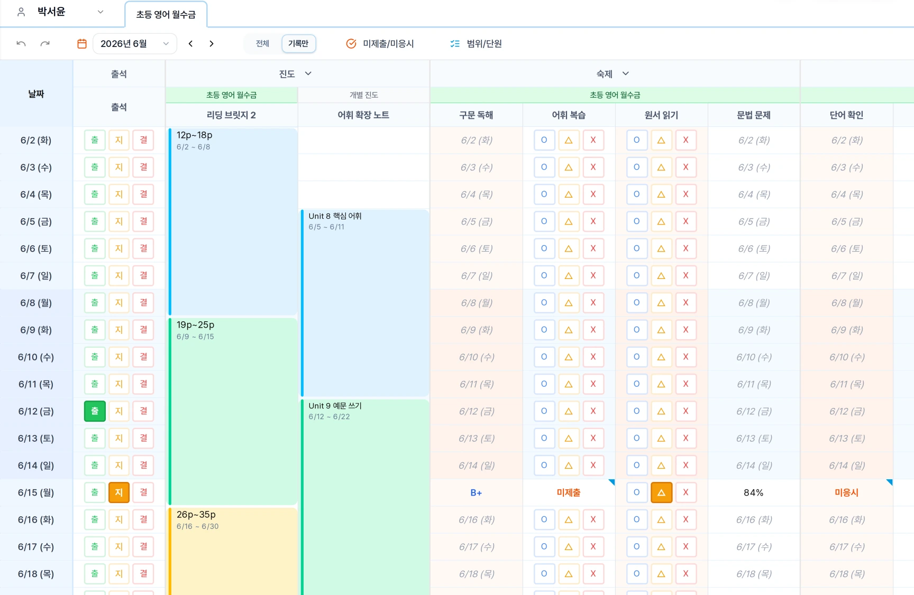Mark 어휘 복습 X for 6/18
The width and height of the screenshot is (914, 595).
(x=593, y=574)
